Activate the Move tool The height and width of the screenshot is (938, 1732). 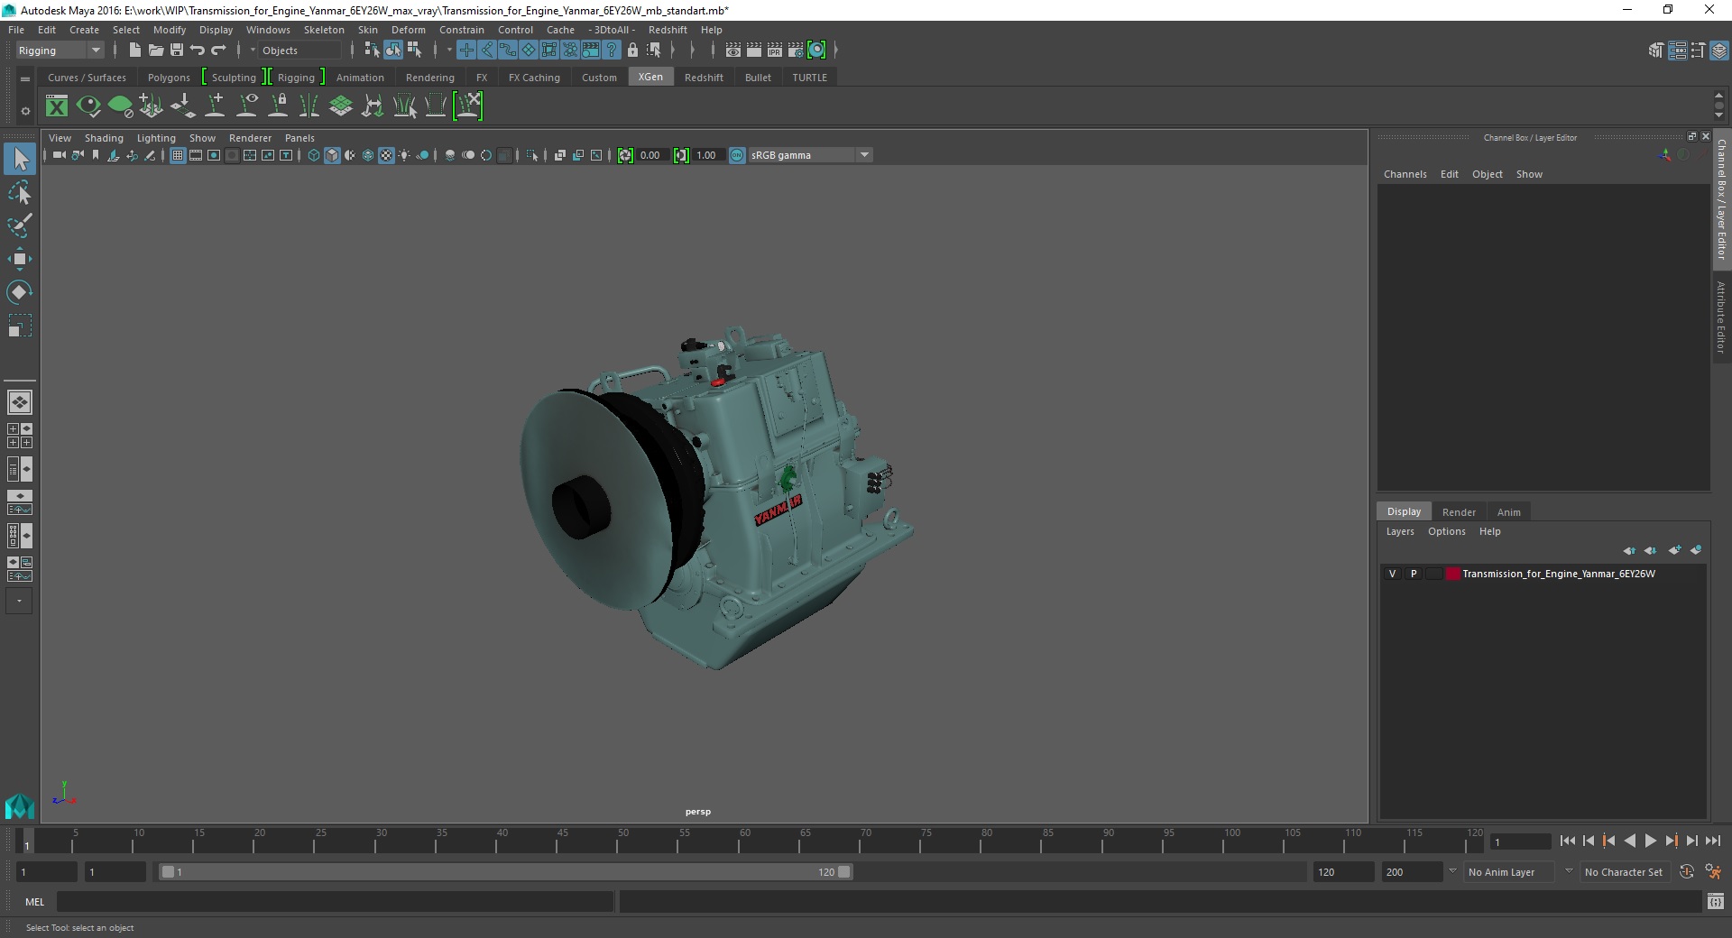(x=20, y=259)
